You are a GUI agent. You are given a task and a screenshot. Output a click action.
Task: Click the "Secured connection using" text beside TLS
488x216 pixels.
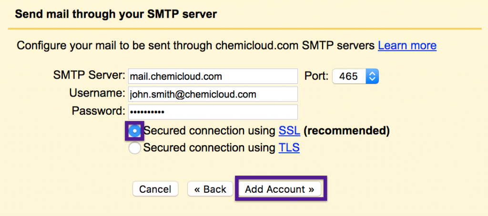[209, 148]
